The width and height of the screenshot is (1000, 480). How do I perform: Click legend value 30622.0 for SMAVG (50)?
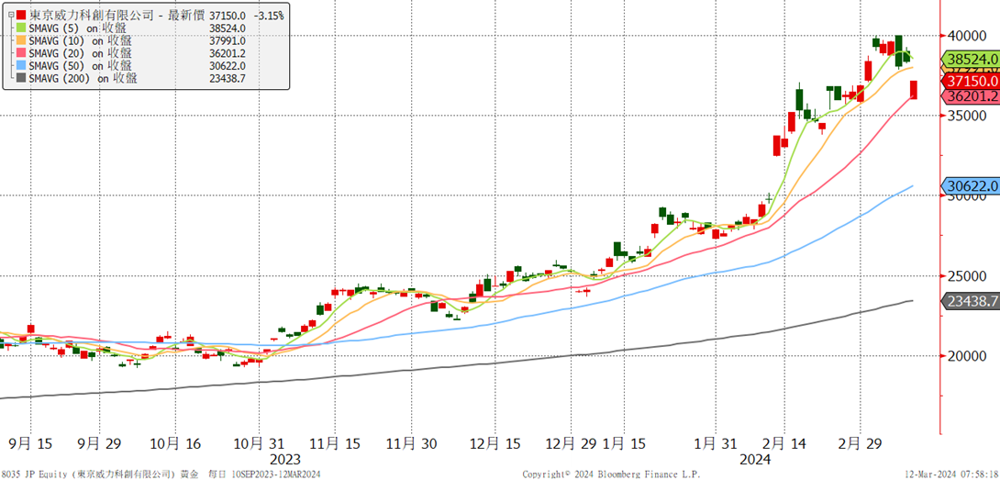coord(228,66)
